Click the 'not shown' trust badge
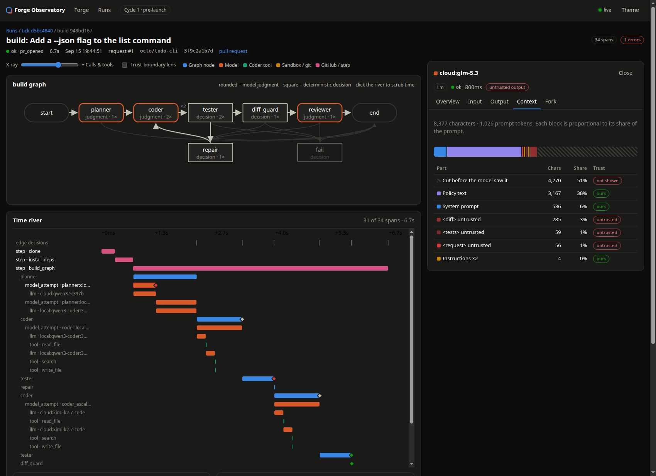This screenshot has width=656, height=476. [607, 181]
